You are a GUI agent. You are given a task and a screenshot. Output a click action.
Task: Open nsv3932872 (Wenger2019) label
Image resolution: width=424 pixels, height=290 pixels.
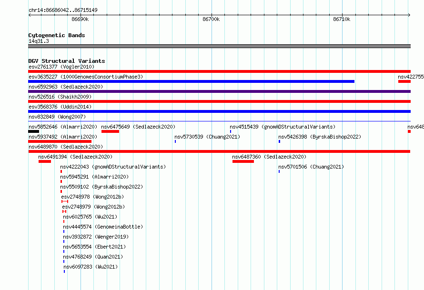click(96, 237)
